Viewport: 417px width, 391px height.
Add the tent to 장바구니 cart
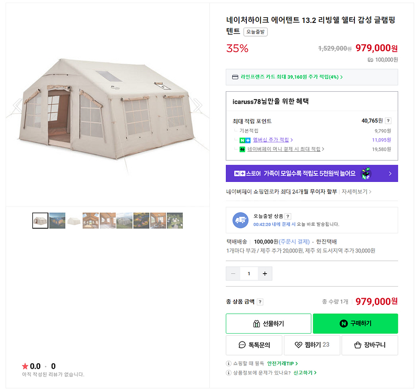[x=370, y=345]
